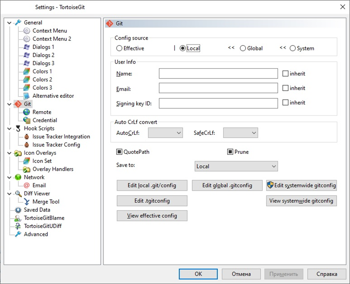
Task: Click the Merge Tool icon
Action: pos(27,202)
